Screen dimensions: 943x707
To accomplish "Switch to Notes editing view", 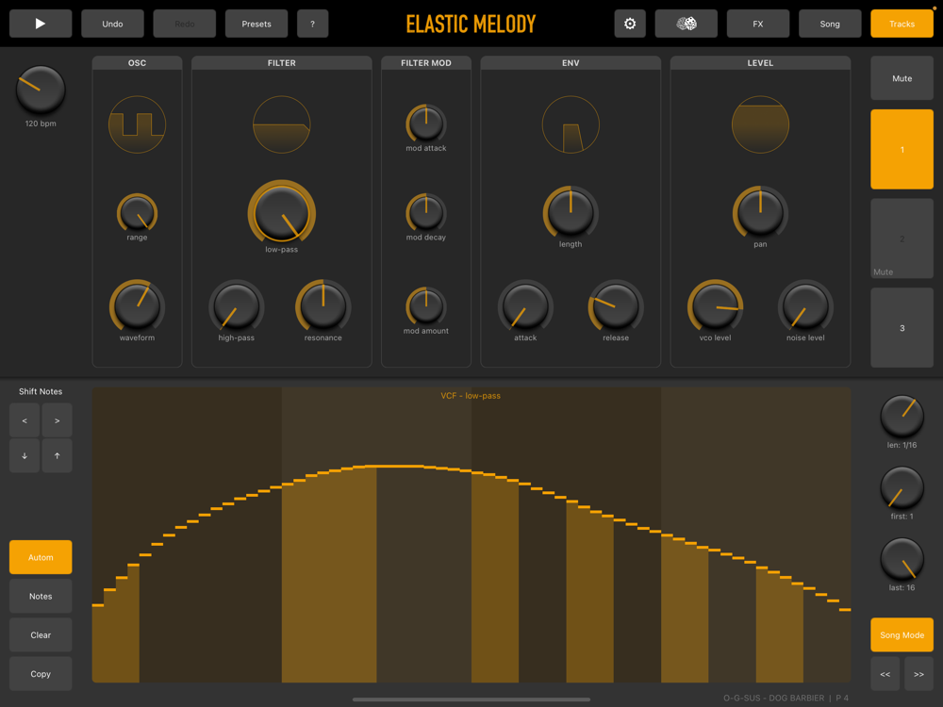I will pyautogui.click(x=41, y=597).
